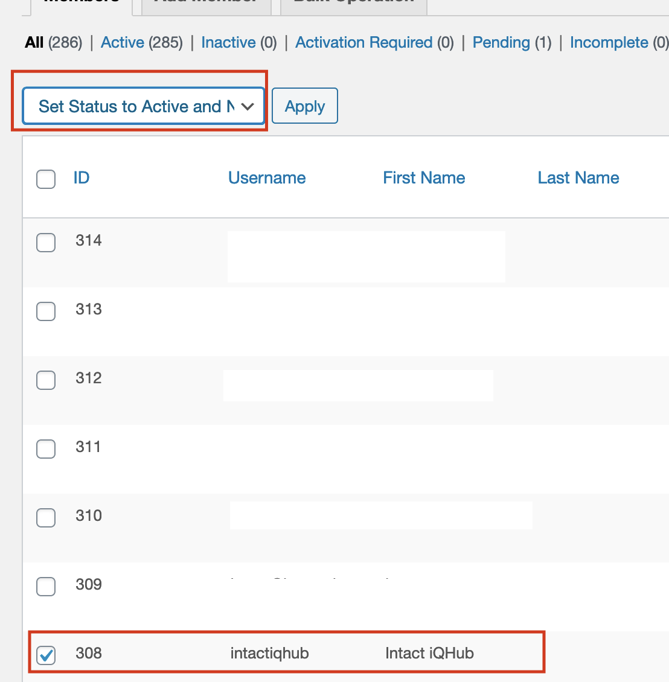This screenshot has height=682, width=669.
Task: Click the username intactiqhub
Action: [x=269, y=653]
